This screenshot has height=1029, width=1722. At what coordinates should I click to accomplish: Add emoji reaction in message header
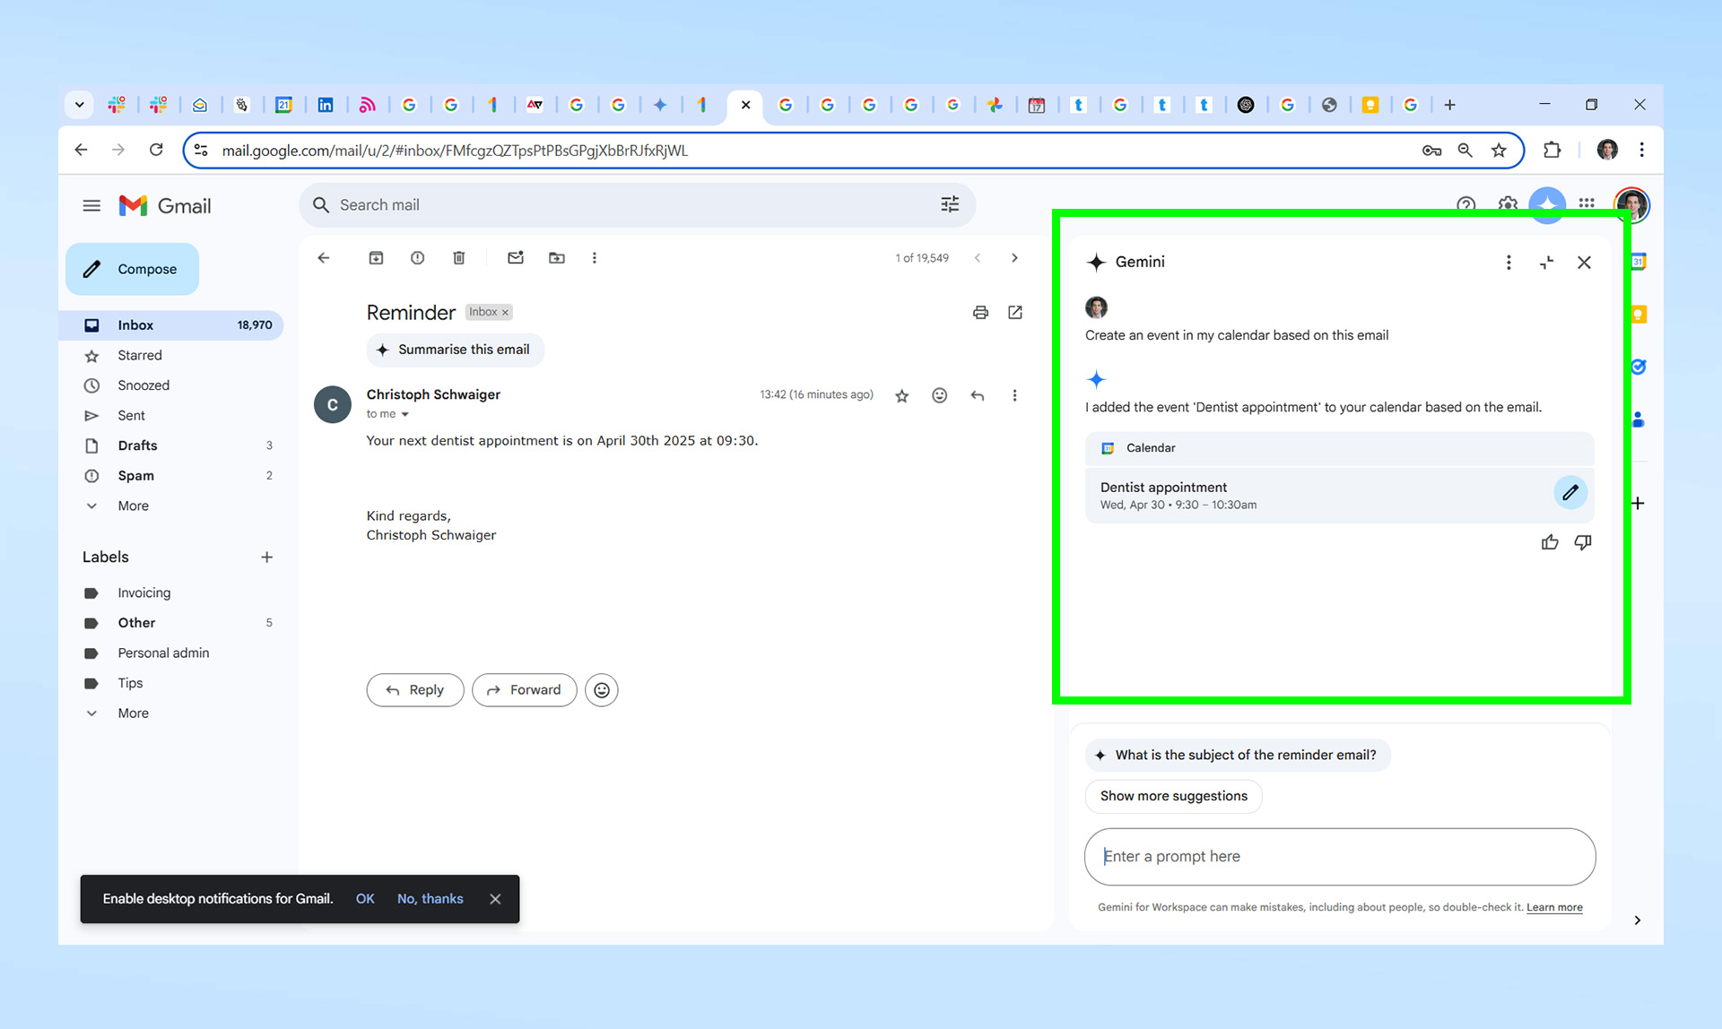point(939,395)
